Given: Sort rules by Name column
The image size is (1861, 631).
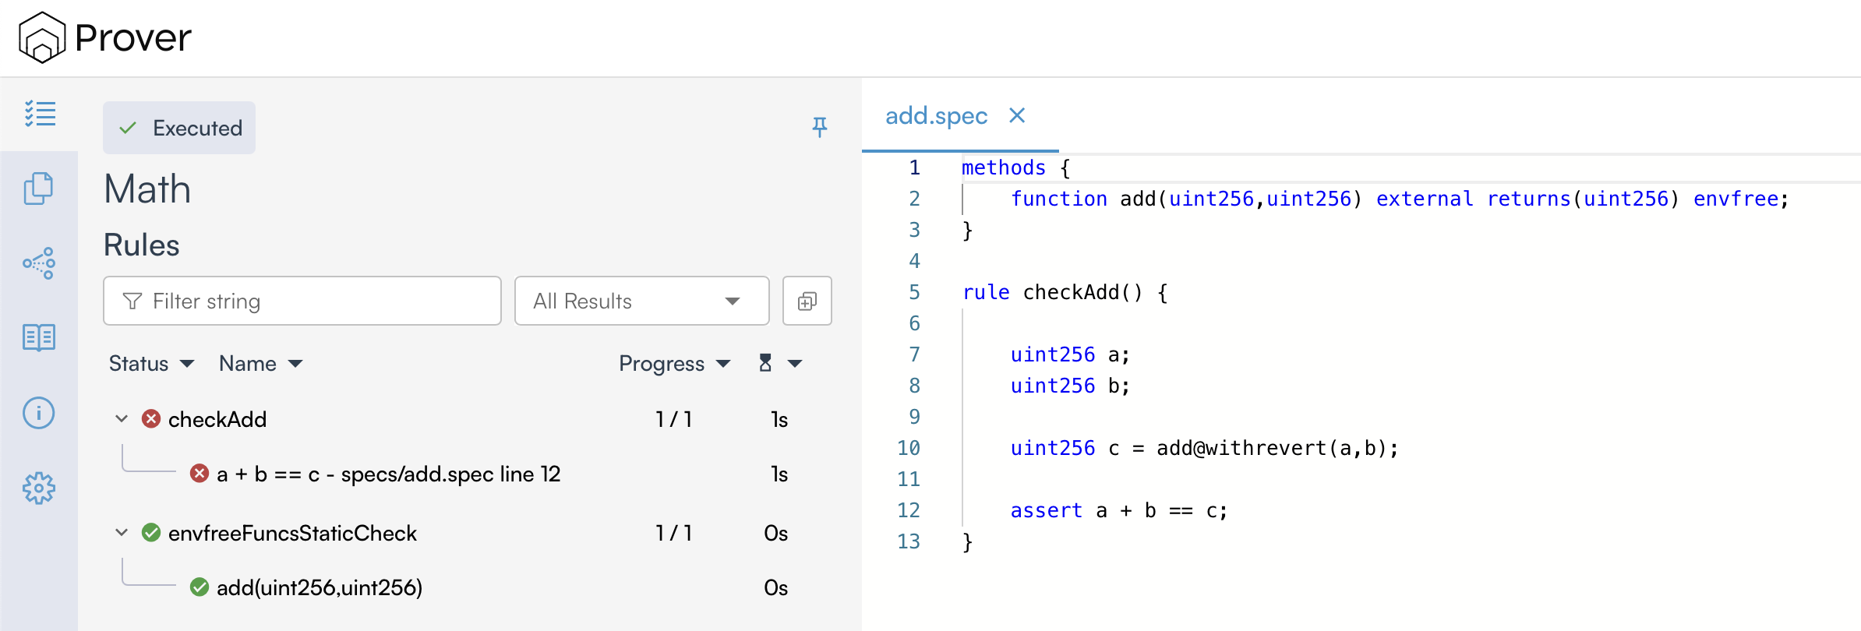Looking at the screenshot, I should (260, 364).
